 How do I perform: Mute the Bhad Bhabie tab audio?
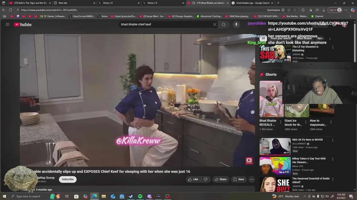[x=194, y=3]
